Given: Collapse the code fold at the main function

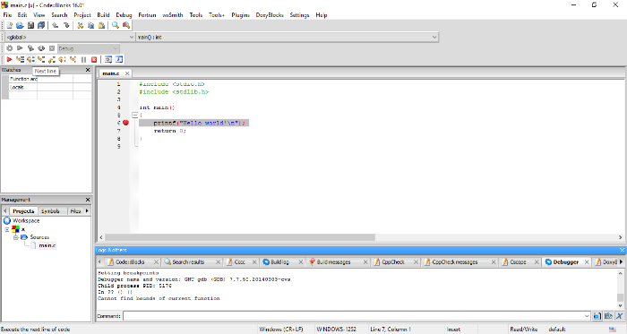Looking at the screenshot, I should coord(135,115).
